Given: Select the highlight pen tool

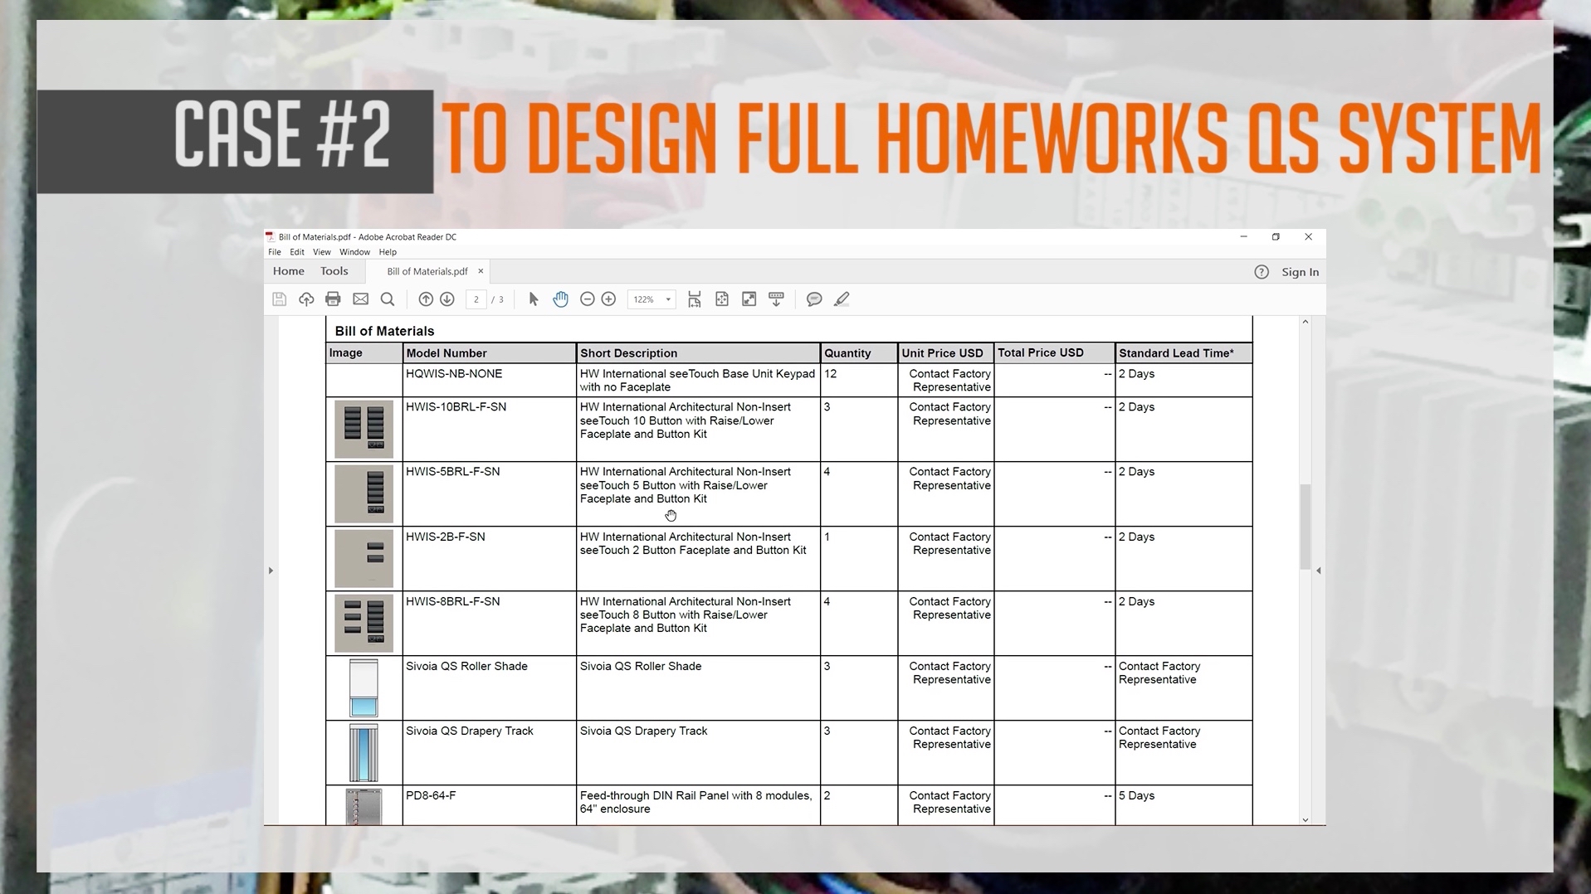Looking at the screenshot, I should (842, 299).
